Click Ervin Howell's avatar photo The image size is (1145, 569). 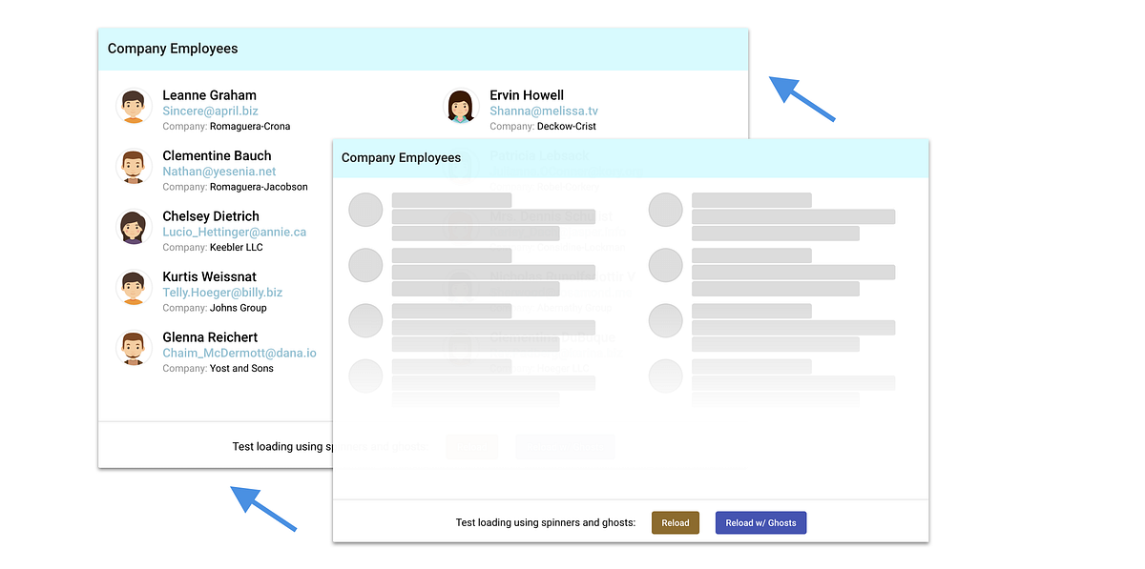click(x=461, y=106)
